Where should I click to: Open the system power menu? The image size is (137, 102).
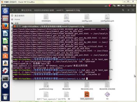click(x=134, y=6)
